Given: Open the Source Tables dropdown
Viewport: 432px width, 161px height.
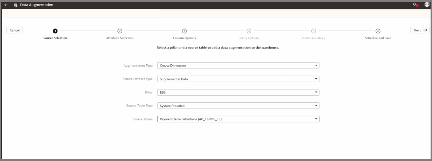Looking at the screenshot, I should click(238, 119).
